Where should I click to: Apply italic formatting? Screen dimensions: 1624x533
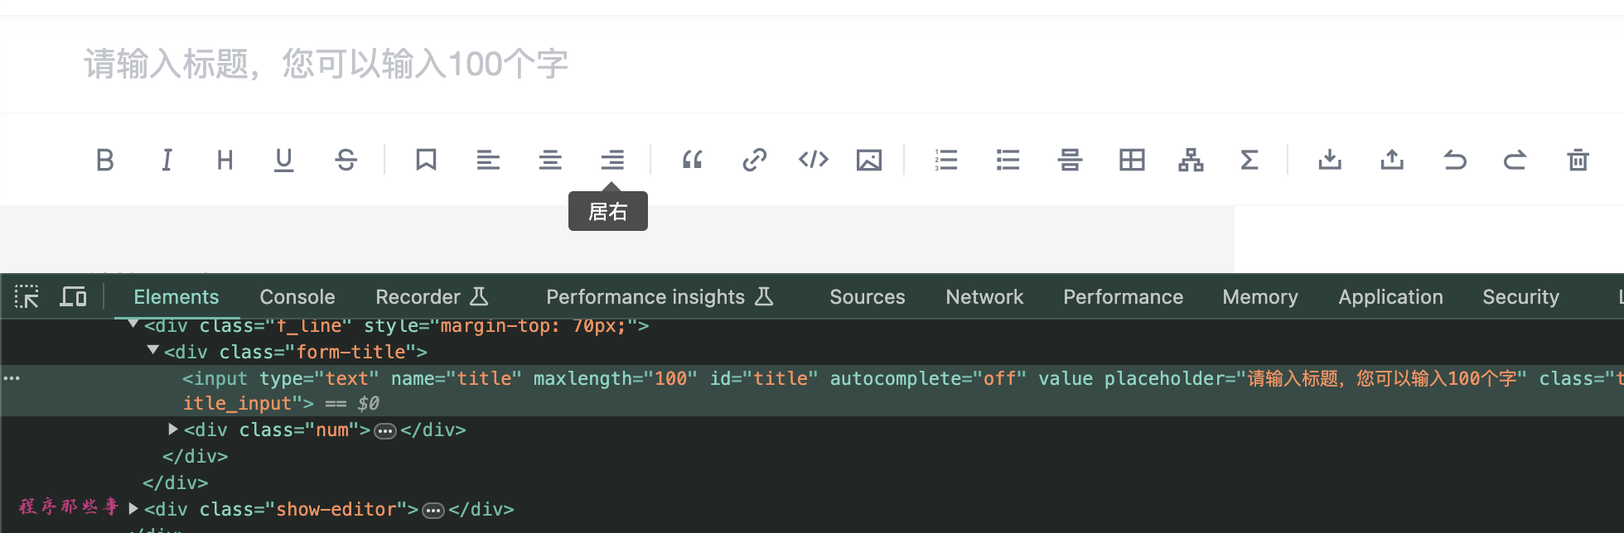point(167,160)
